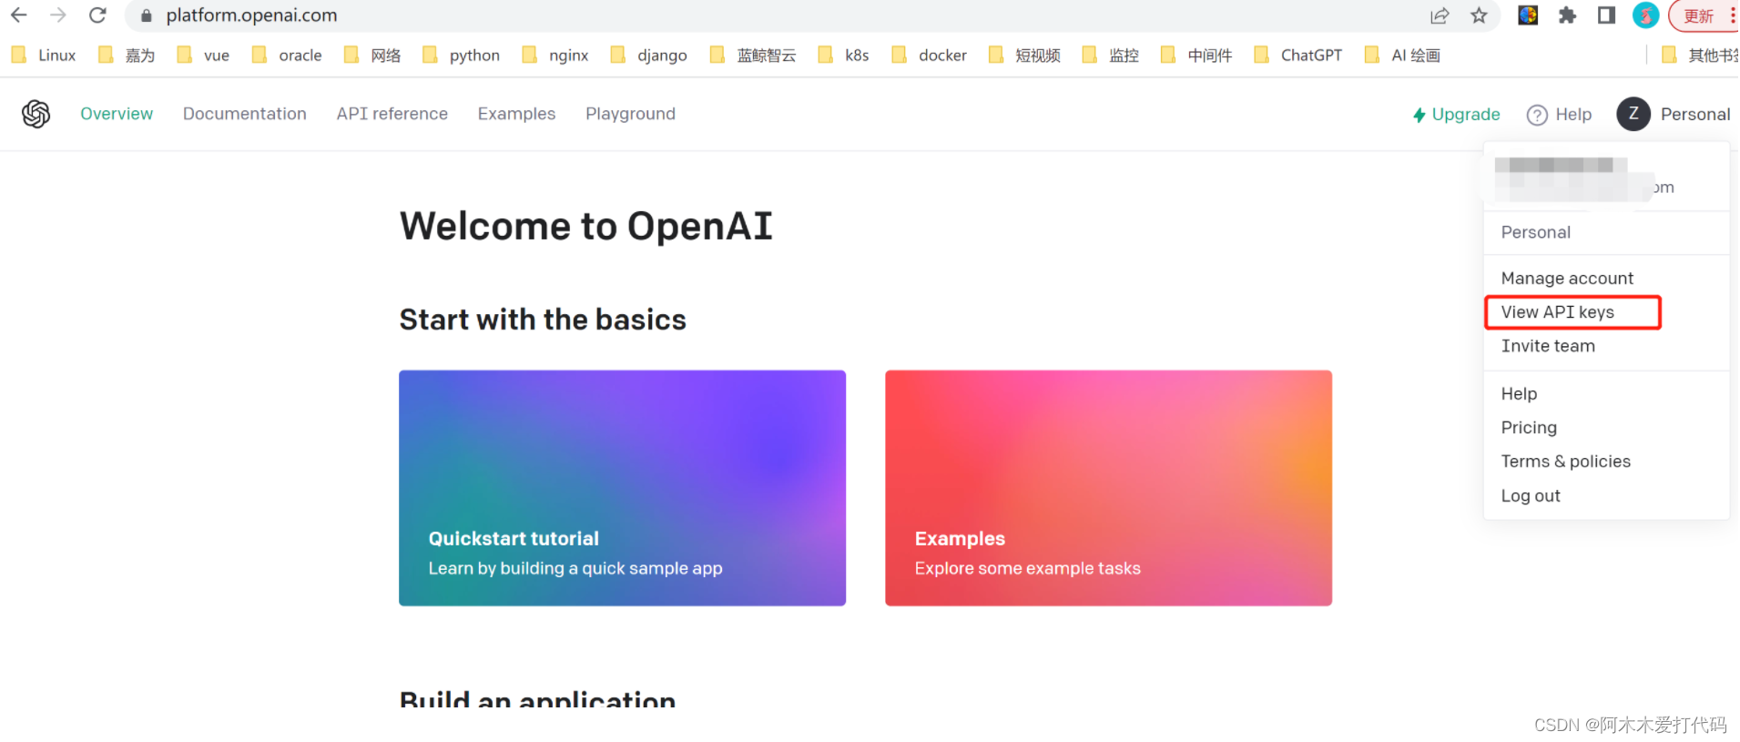Bookmark this page with star icon

click(1479, 15)
